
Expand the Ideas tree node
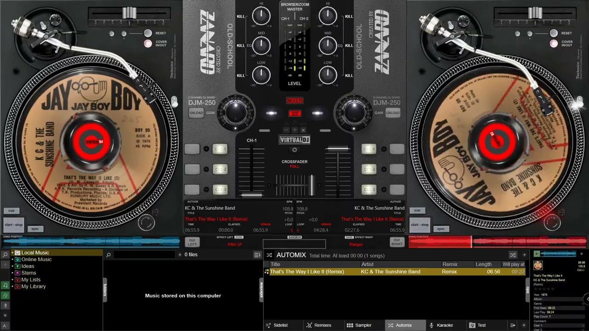click(x=12, y=266)
